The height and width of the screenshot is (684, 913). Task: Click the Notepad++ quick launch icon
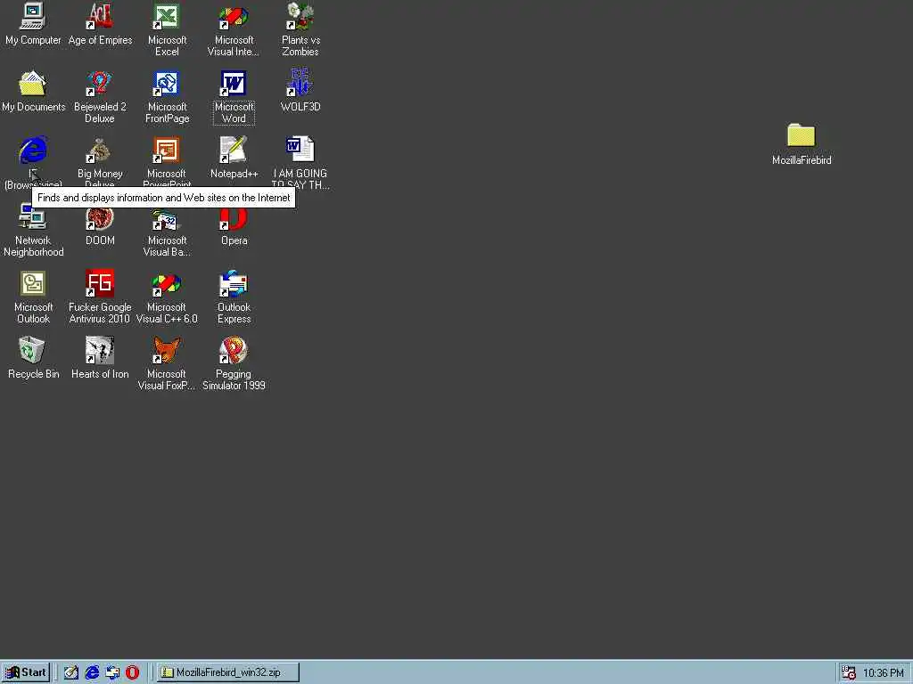pos(71,672)
